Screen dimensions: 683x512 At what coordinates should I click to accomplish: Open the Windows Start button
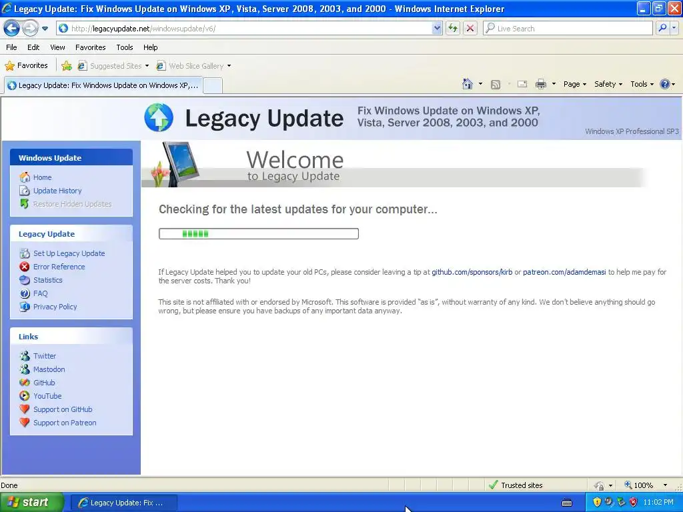(x=31, y=503)
